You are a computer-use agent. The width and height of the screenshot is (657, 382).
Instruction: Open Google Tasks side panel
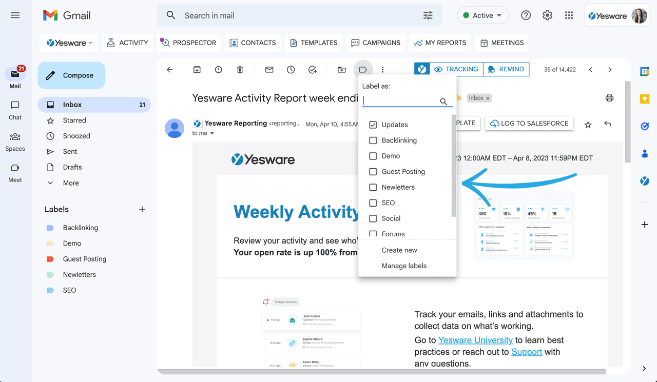645,126
